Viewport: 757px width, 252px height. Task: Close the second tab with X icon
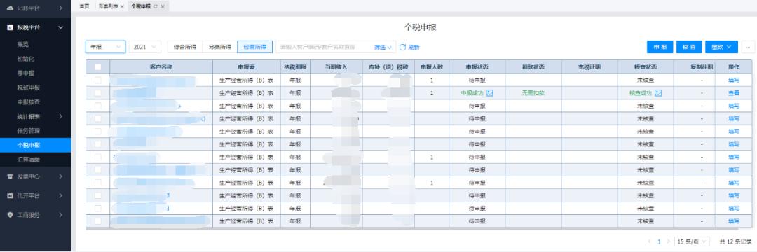coord(122,6)
